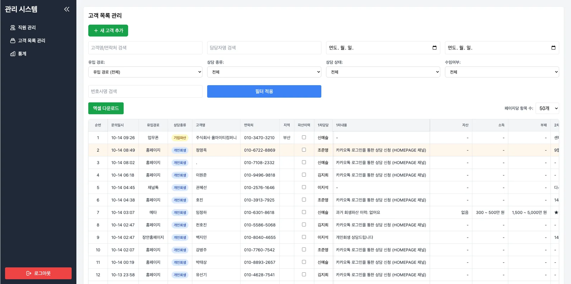571x284 pixels.
Task: Click the 엑셀 다운로드 button
Action: [x=106, y=108]
